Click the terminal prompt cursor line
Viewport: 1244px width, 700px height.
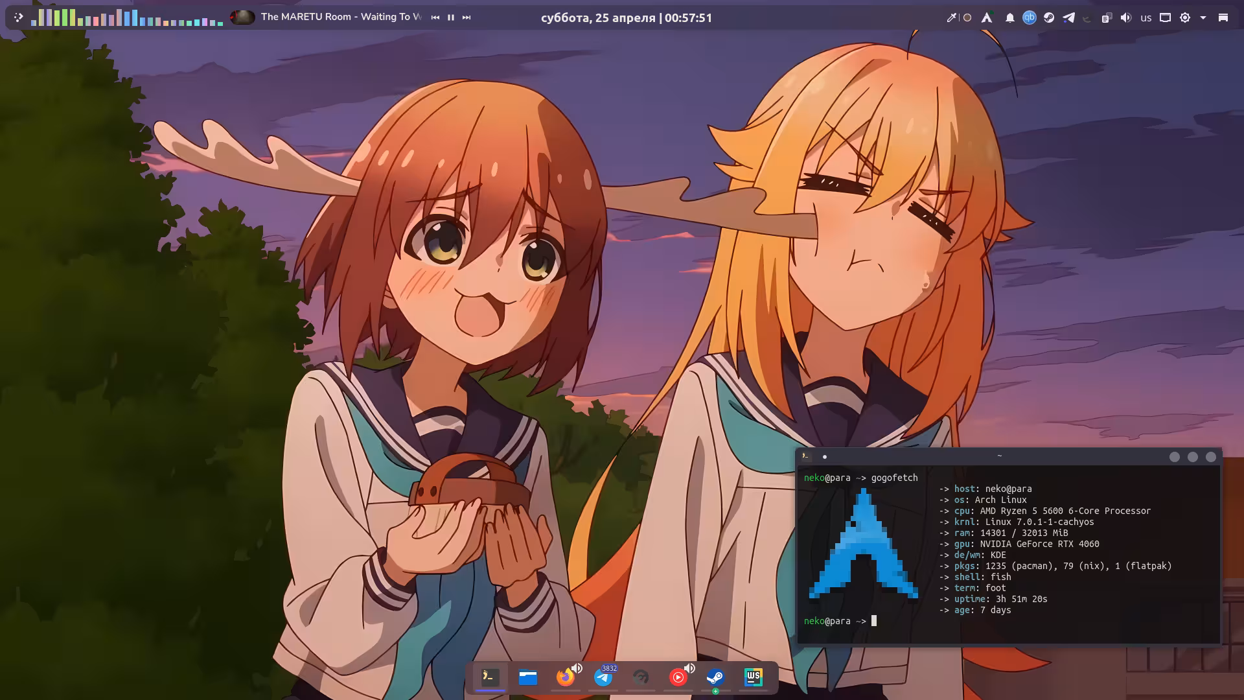point(840,621)
